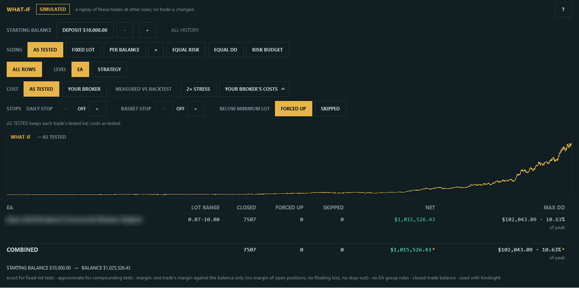Select Equal Risk sizing
The image size is (579, 288).
pyautogui.click(x=186, y=50)
